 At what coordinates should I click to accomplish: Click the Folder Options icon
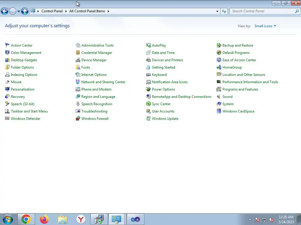pyautogui.click(x=7, y=67)
